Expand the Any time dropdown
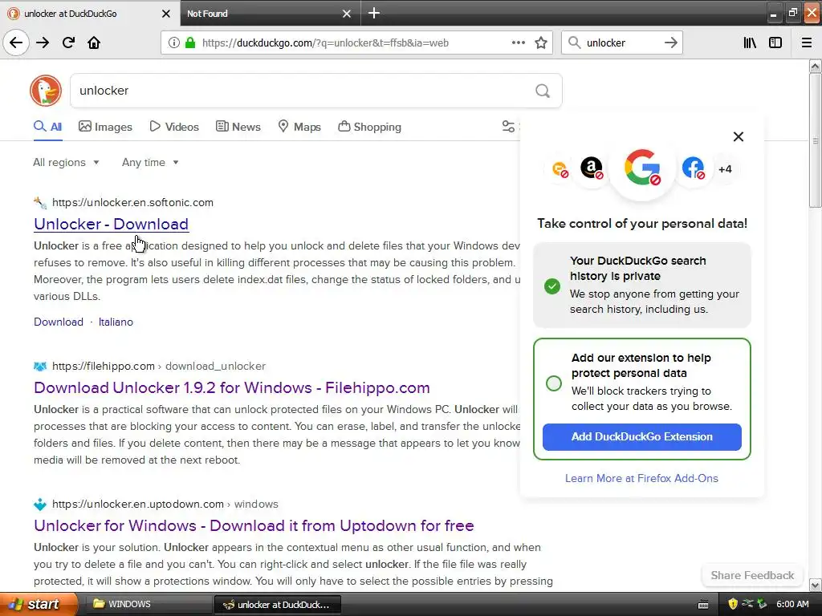 coord(150,162)
